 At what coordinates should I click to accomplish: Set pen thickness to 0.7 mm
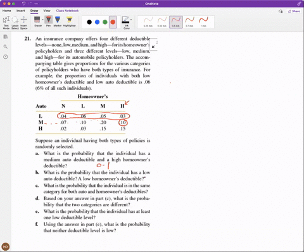189,22
